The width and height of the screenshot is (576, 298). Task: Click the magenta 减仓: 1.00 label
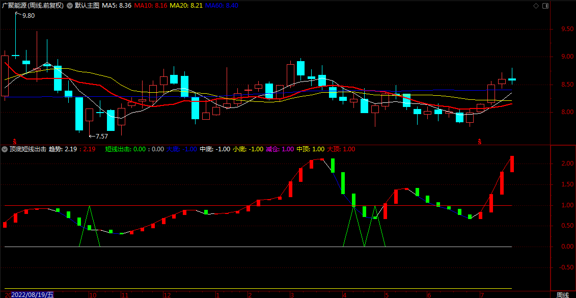click(280, 149)
